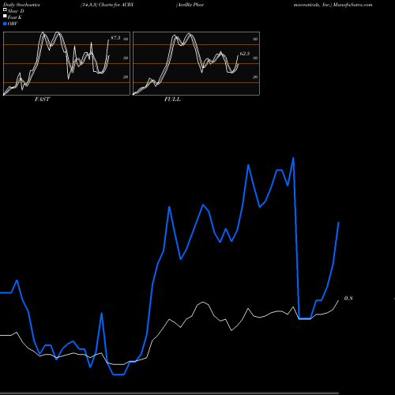
Task: Click the FAST stochastic chart thumbnail
Action: (66, 63)
